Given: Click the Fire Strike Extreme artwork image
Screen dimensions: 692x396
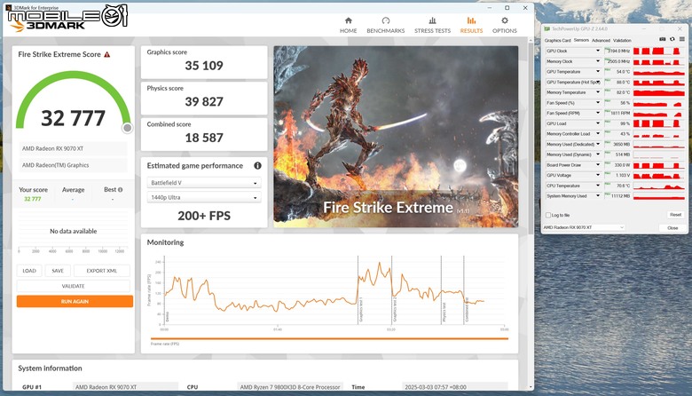Looking at the screenshot, I should point(396,137).
